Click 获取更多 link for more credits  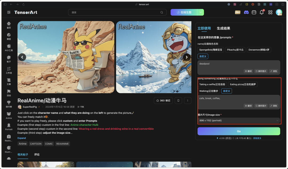coord(257,138)
